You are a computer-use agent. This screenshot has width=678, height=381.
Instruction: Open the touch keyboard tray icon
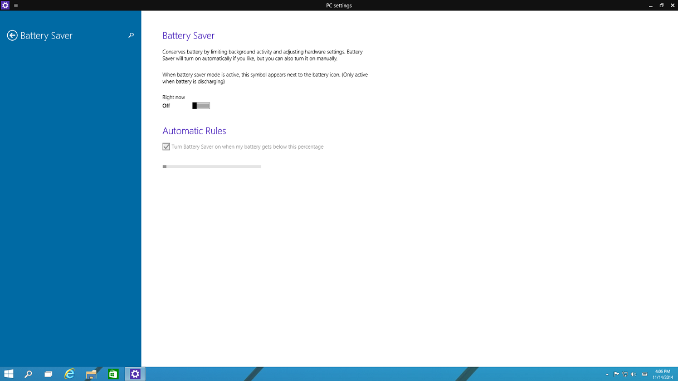(645, 374)
